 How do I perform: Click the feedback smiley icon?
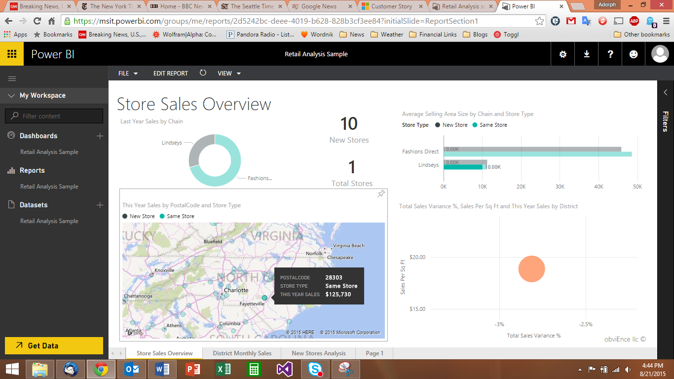634,54
